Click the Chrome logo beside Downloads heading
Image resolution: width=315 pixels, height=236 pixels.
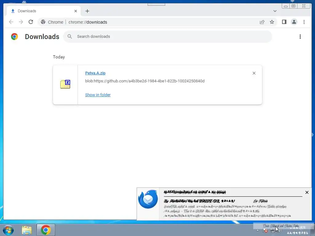(14, 37)
